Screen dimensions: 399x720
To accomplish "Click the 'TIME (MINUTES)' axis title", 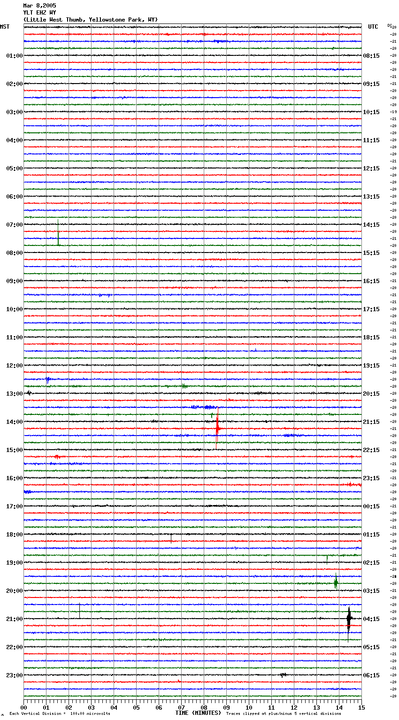I will (198, 713).
